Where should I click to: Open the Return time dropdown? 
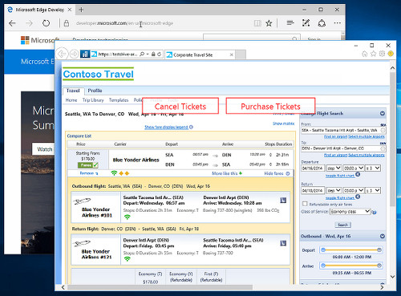pos(354,190)
